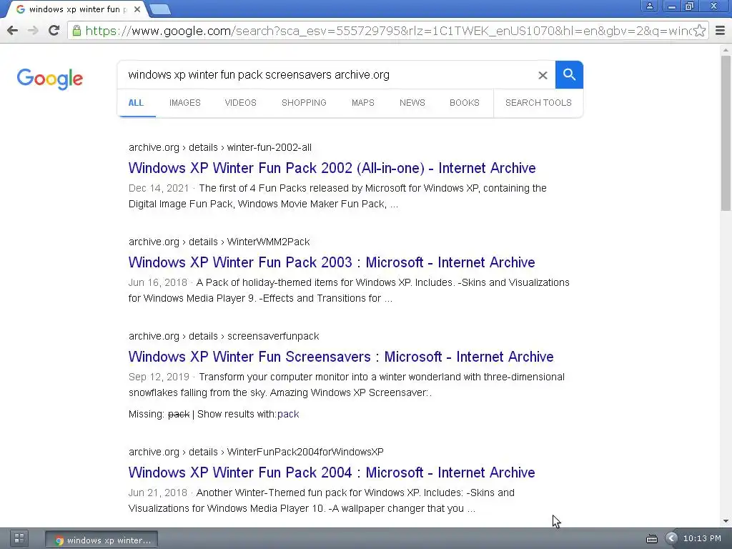Open Windows XP Winter Fun Pack 2002 result
Image resolution: width=732 pixels, height=549 pixels.
click(x=332, y=168)
